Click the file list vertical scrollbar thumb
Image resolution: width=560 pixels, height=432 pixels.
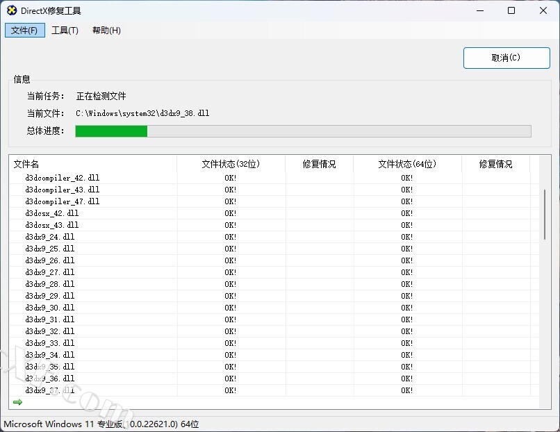(545, 215)
